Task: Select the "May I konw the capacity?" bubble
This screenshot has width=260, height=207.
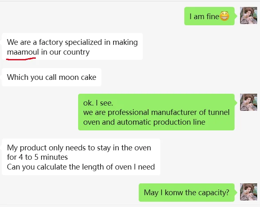Action: [186, 192]
